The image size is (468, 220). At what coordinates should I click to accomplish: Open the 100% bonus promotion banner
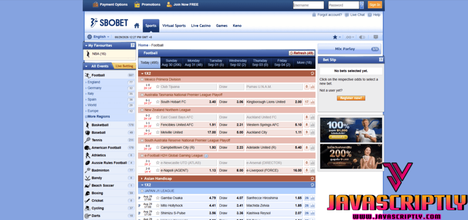[x=351, y=130]
